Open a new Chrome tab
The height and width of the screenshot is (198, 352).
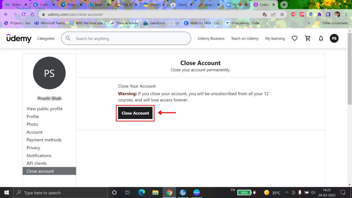284,5
